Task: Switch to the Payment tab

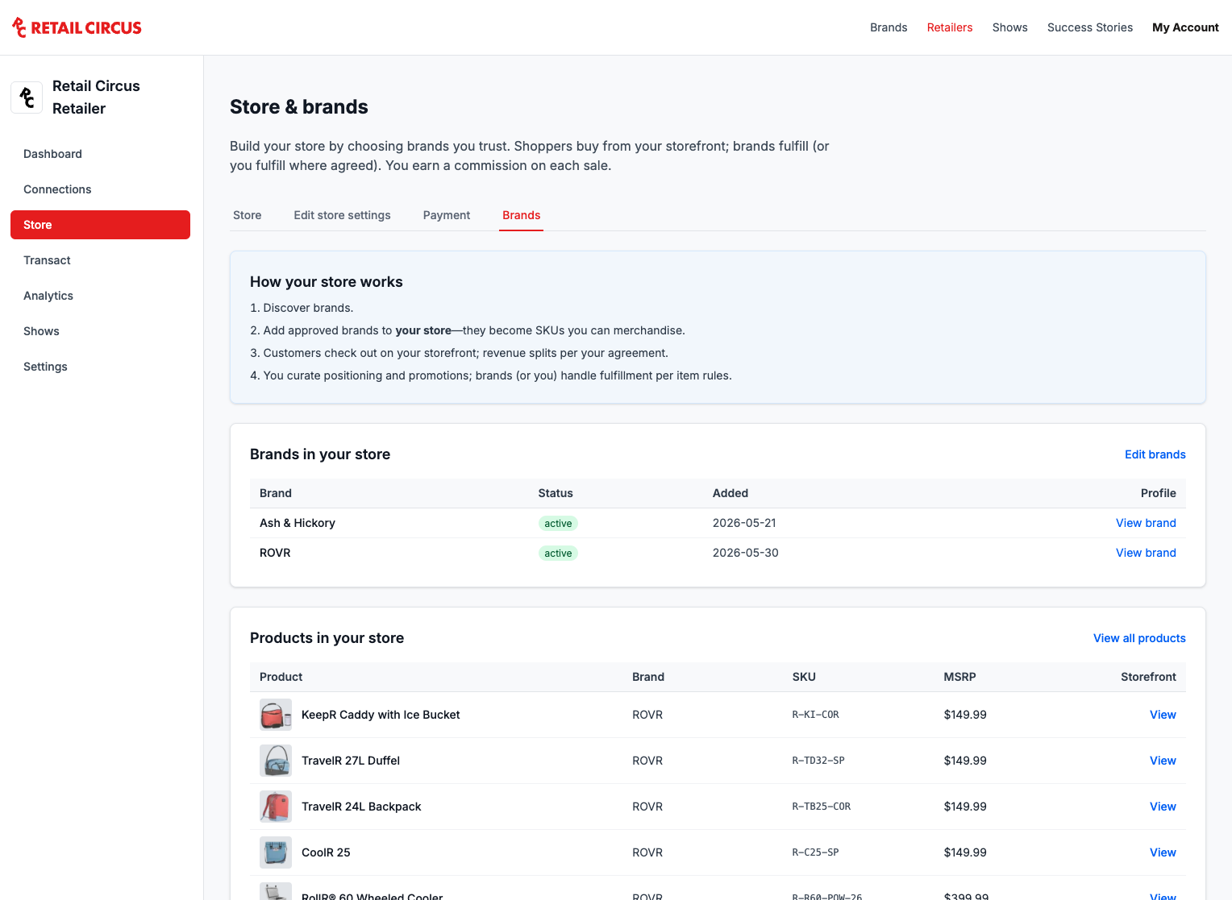Action: 447,215
